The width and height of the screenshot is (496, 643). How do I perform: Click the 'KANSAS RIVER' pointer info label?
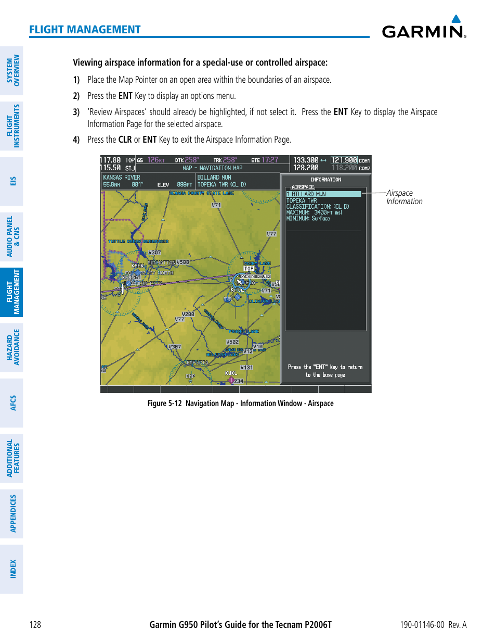tap(122, 178)
